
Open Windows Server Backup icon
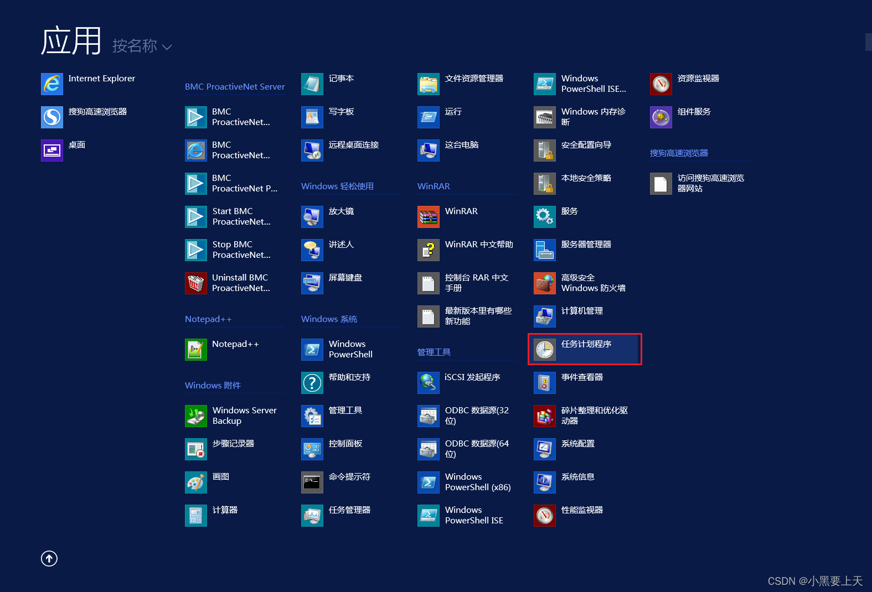196,416
